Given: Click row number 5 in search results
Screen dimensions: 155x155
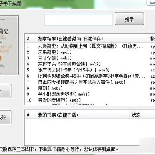Looking at the screenshot, I should tap(28, 70).
